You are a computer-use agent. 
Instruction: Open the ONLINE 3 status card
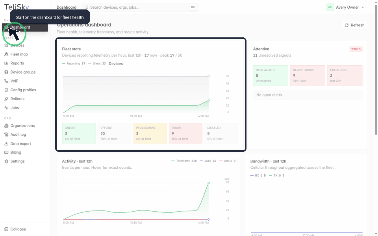click(x=79, y=133)
